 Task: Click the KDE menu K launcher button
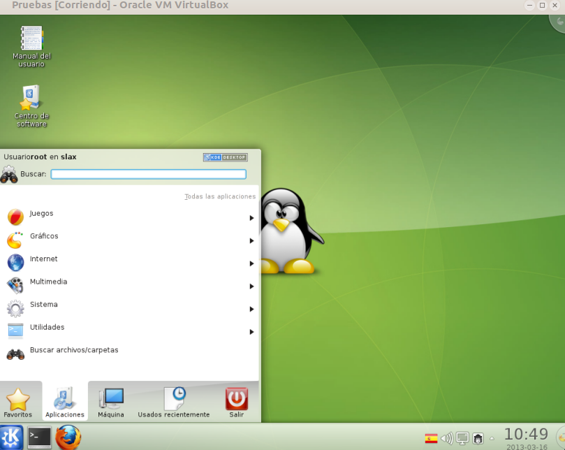click(x=10, y=437)
